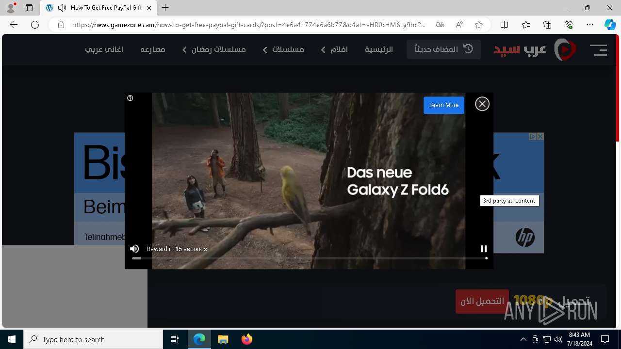This screenshot has height=349, width=621.
Task: Go to الرئيسية home menu item
Action: pyautogui.click(x=379, y=49)
